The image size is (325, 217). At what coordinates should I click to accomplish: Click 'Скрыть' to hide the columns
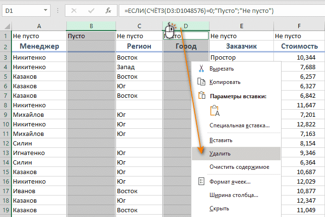(219, 208)
